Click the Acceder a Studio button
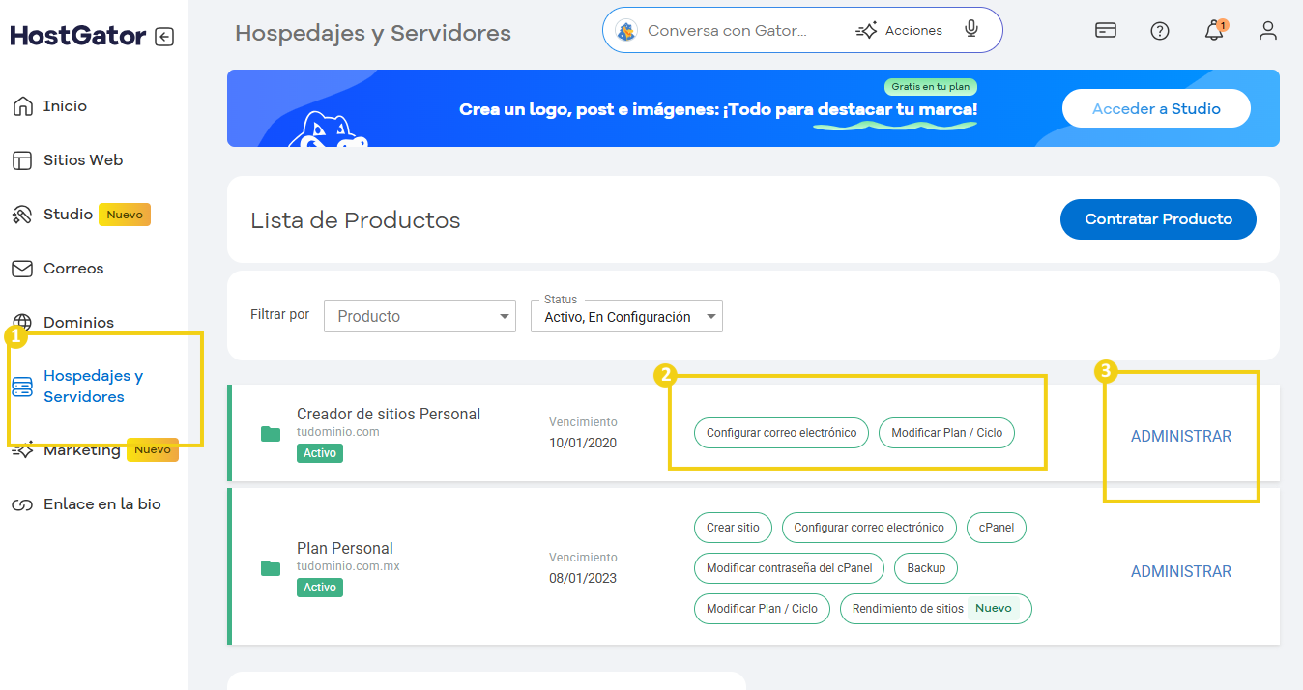The width and height of the screenshot is (1303, 690). pyautogui.click(x=1156, y=109)
